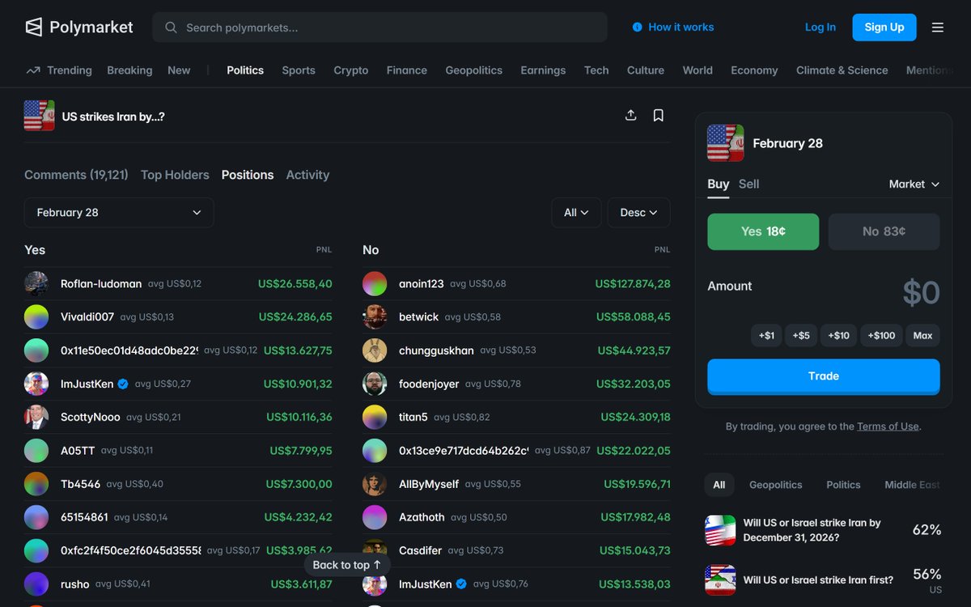Viewport: 971px width, 607px height.
Task: Open the Market order type dropdown
Action: (914, 184)
